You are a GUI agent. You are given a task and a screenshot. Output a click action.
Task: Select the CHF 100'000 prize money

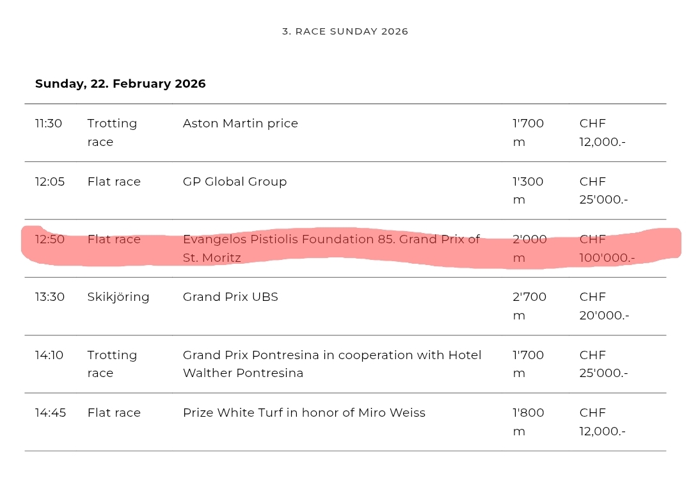click(607, 248)
